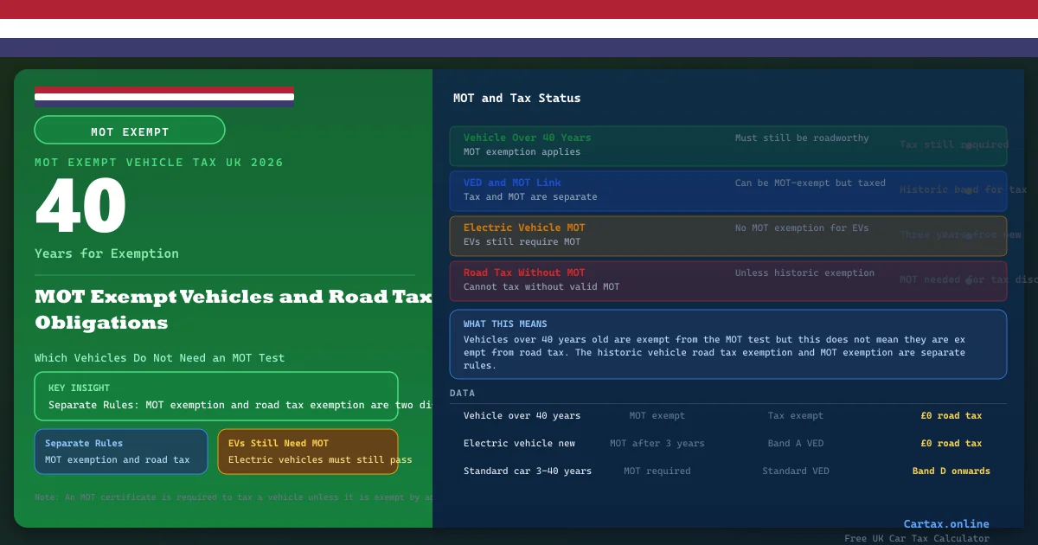Click the MOT Exempt Vehicles main heading

coord(232,310)
